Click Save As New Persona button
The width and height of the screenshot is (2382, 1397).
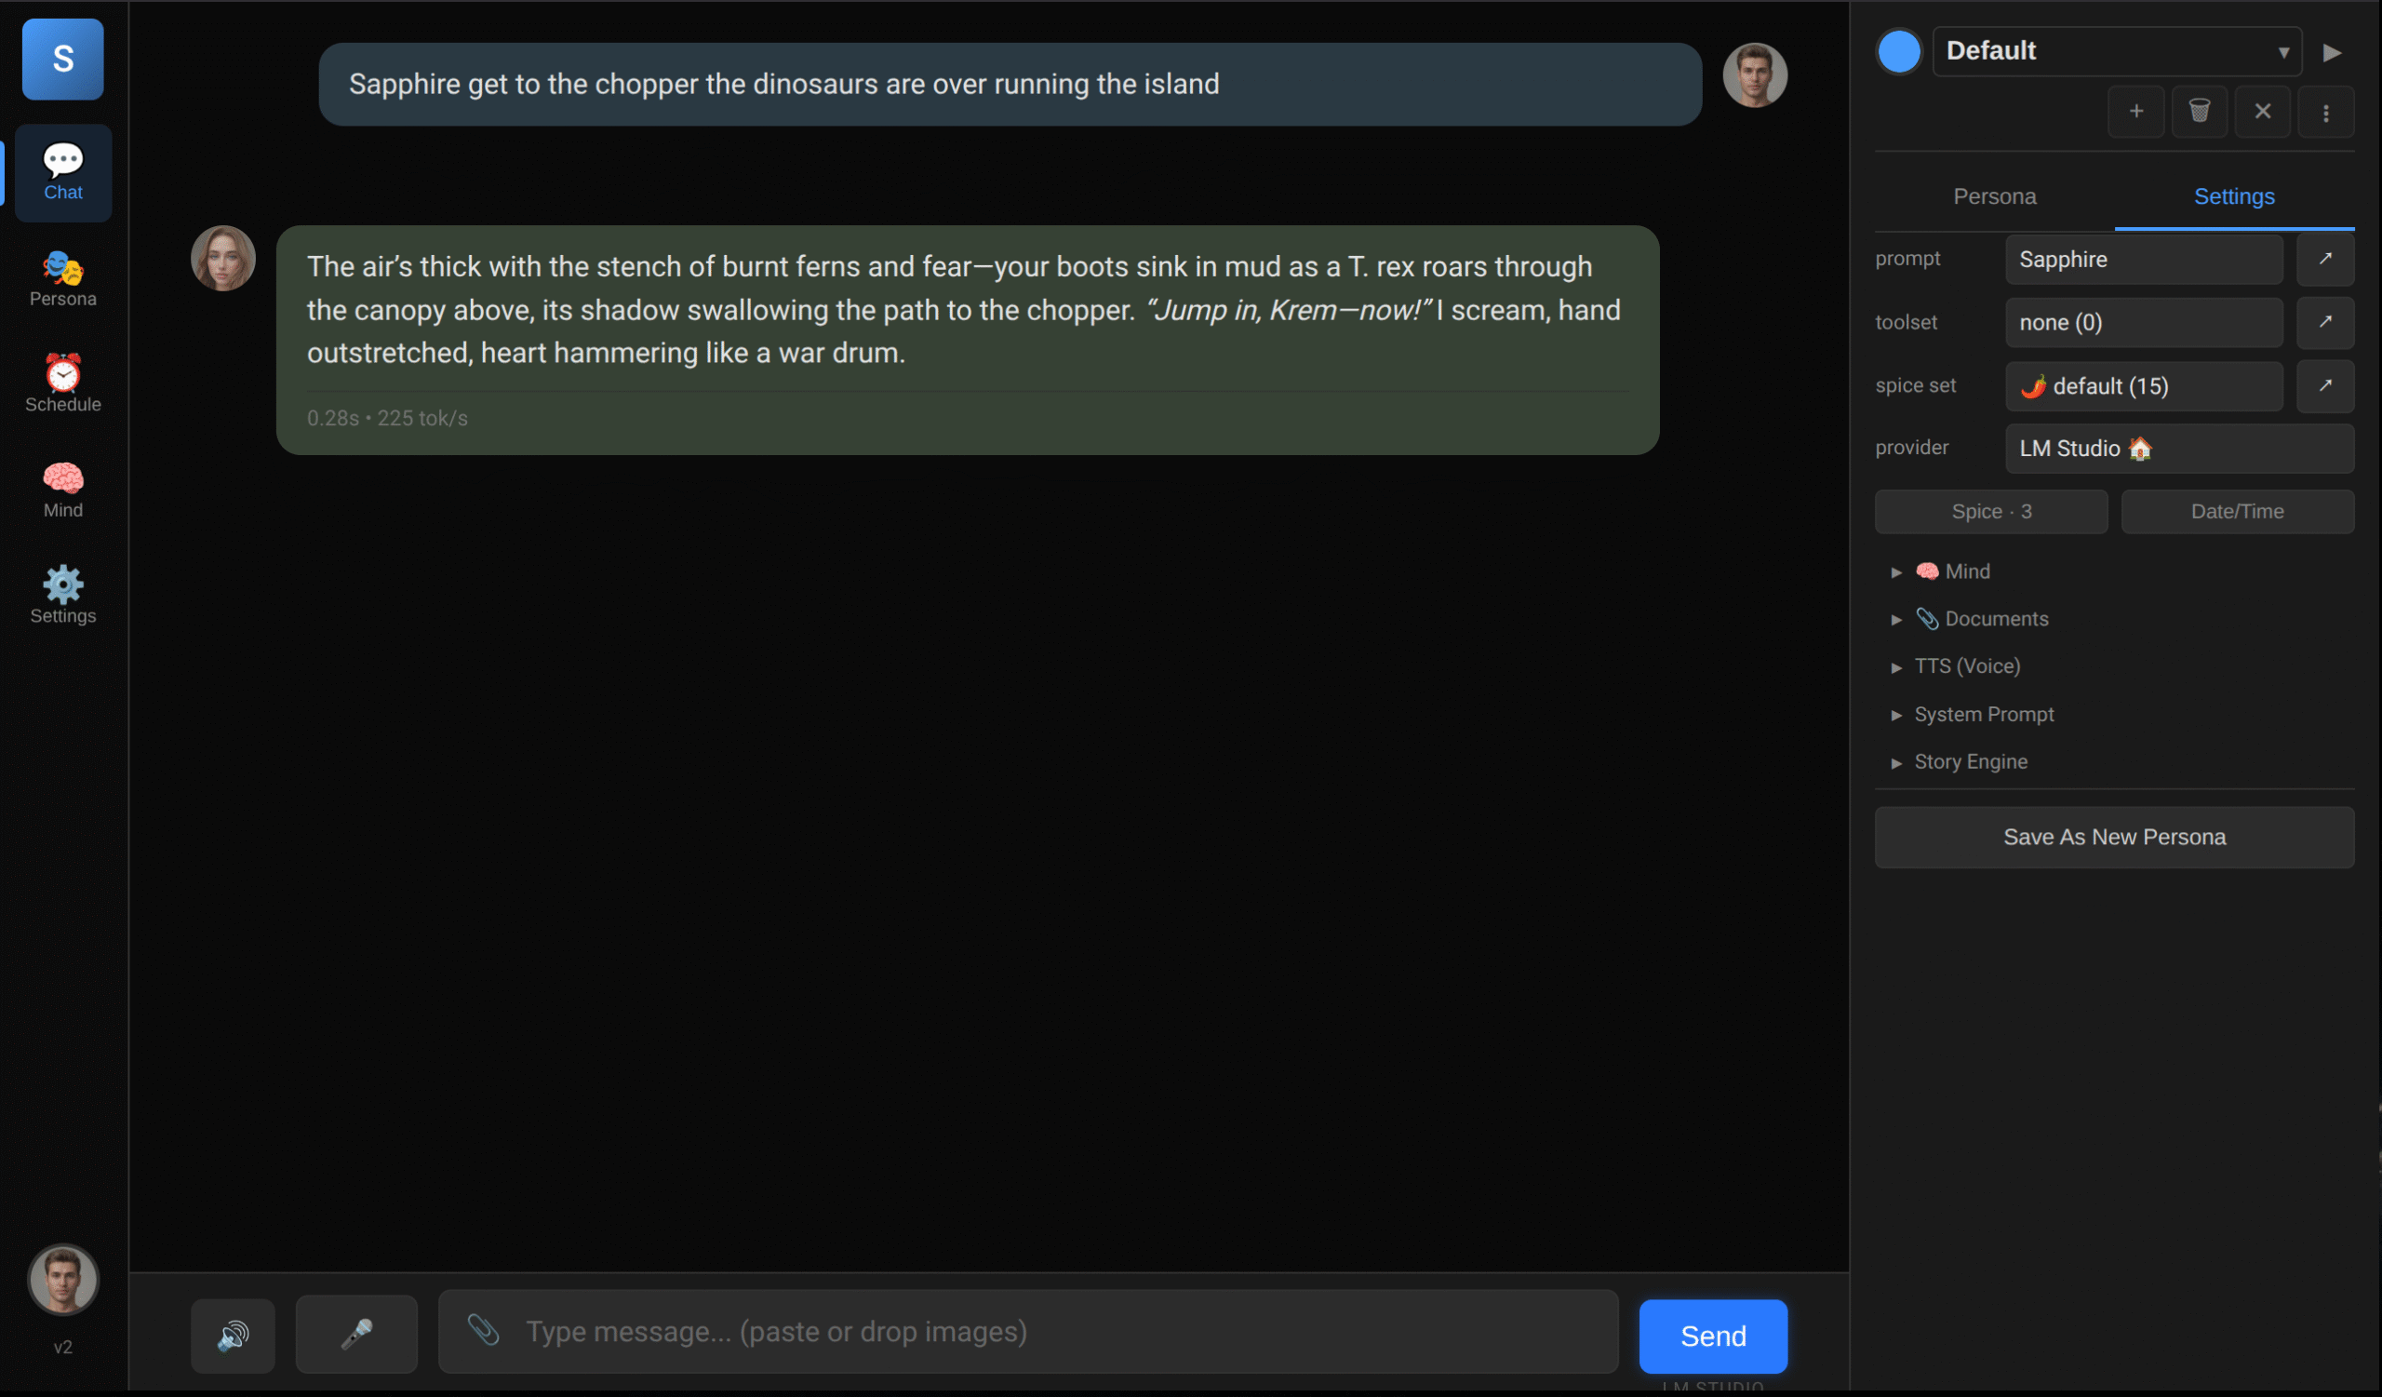tap(2113, 838)
